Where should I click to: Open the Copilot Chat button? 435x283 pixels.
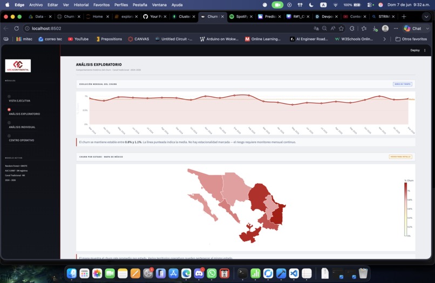tap(412, 28)
